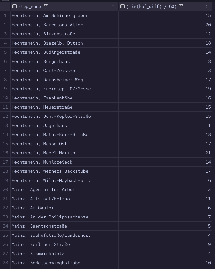Select the Mainz, Bismarckplatz cell

[x=38, y=254]
